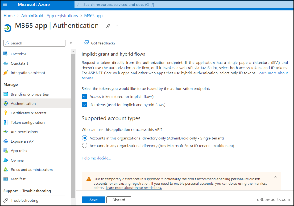Screen dimensions: 294x206
Task: Open Help me decide link
Action: (x=96, y=158)
